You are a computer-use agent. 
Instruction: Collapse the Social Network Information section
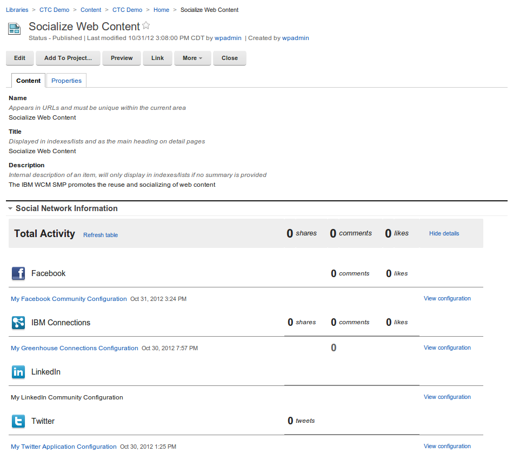click(x=10, y=208)
